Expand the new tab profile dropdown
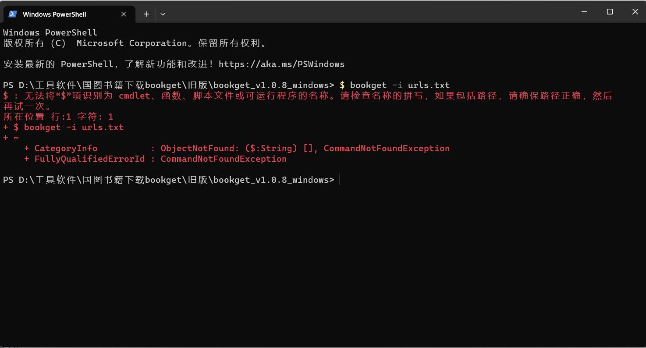The height and width of the screenshot is (348, 646). pyautogui.click(x=163, y=14)
